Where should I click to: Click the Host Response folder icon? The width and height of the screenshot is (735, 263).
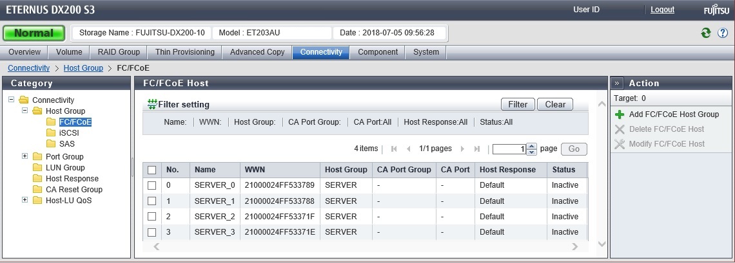click(x=37, y=179)
